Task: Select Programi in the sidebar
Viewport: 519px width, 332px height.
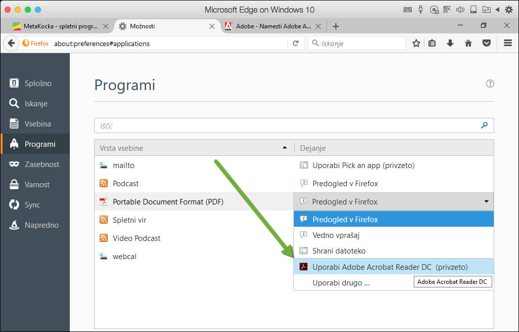Action: tap(35, 144)
